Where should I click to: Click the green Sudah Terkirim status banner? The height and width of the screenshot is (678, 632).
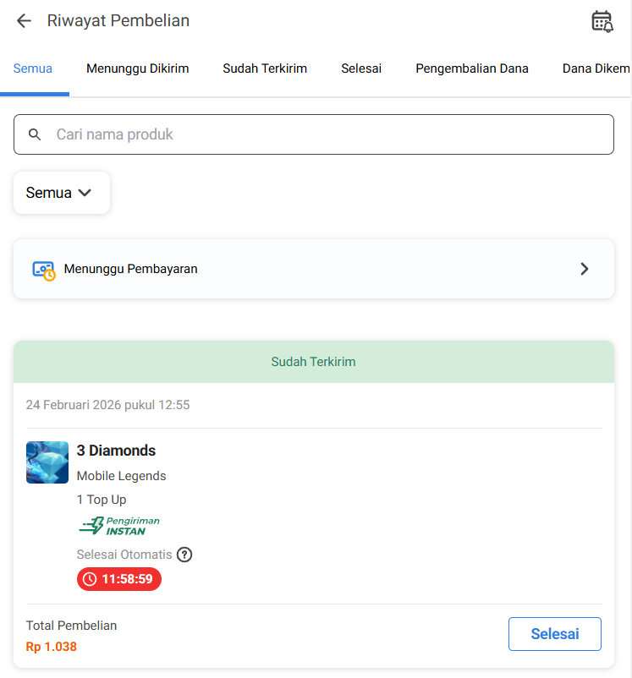click(x=313, y=362)
